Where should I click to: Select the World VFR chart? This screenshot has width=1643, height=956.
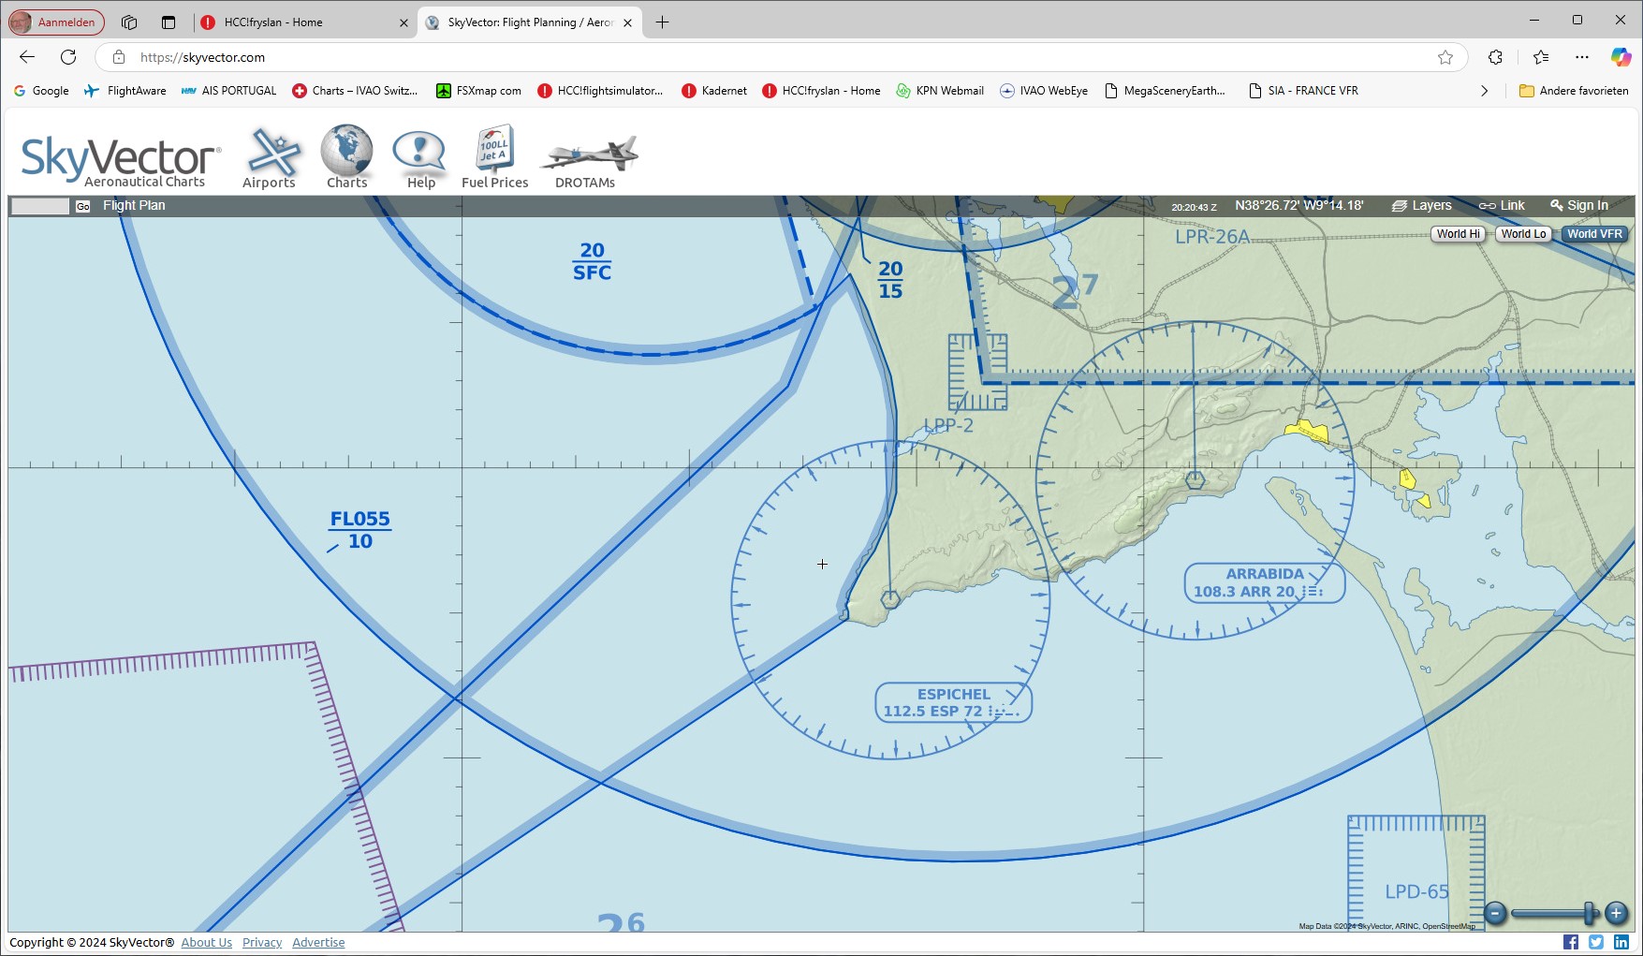tap(1594, 234)
